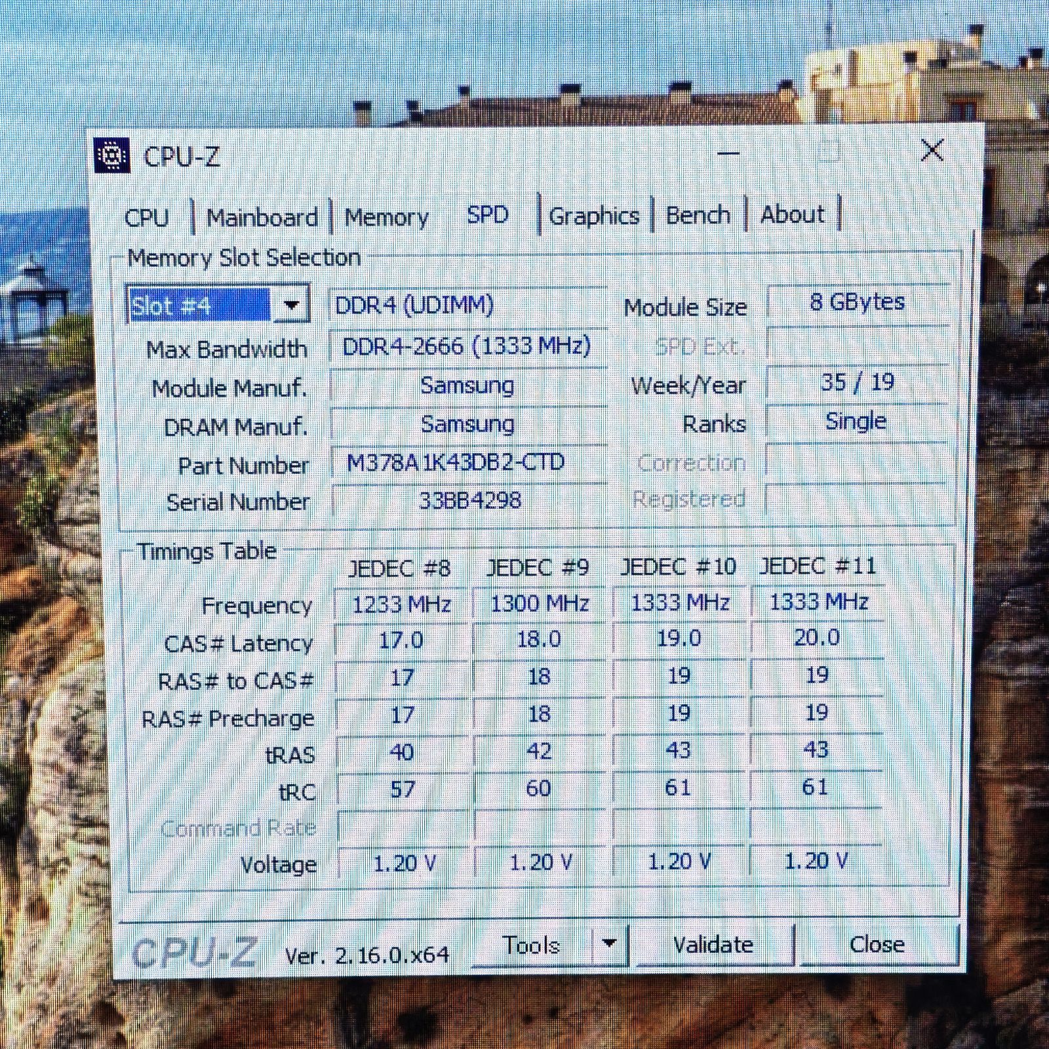Click the CPU-Z app icon in title bar
The image size is (1049, 1049).
(x=112, y=155)
